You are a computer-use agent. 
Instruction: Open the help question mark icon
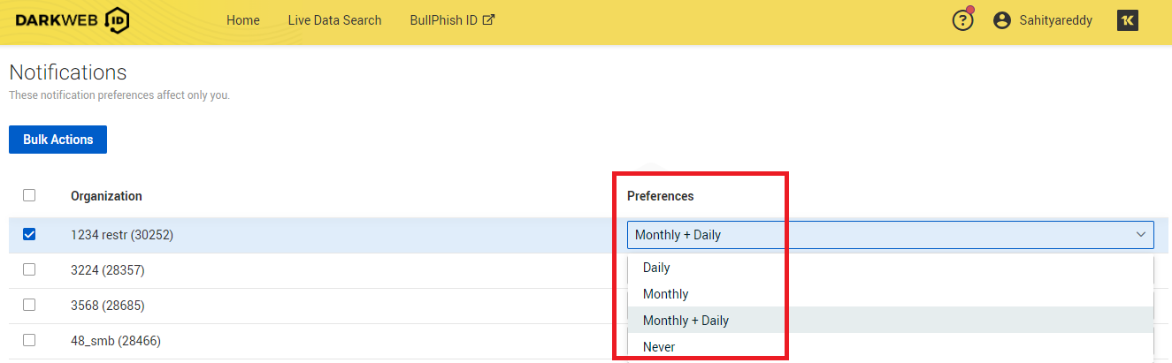(962, 20)
